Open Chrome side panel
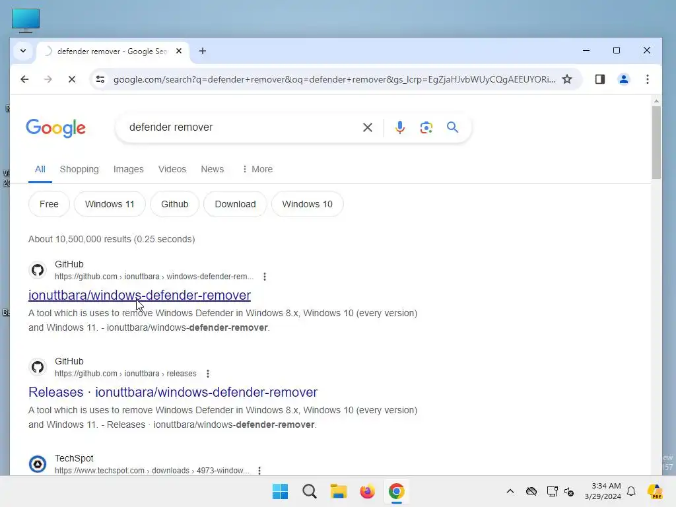676x507 pixels. pyautogui.click(x=599, y=79)
